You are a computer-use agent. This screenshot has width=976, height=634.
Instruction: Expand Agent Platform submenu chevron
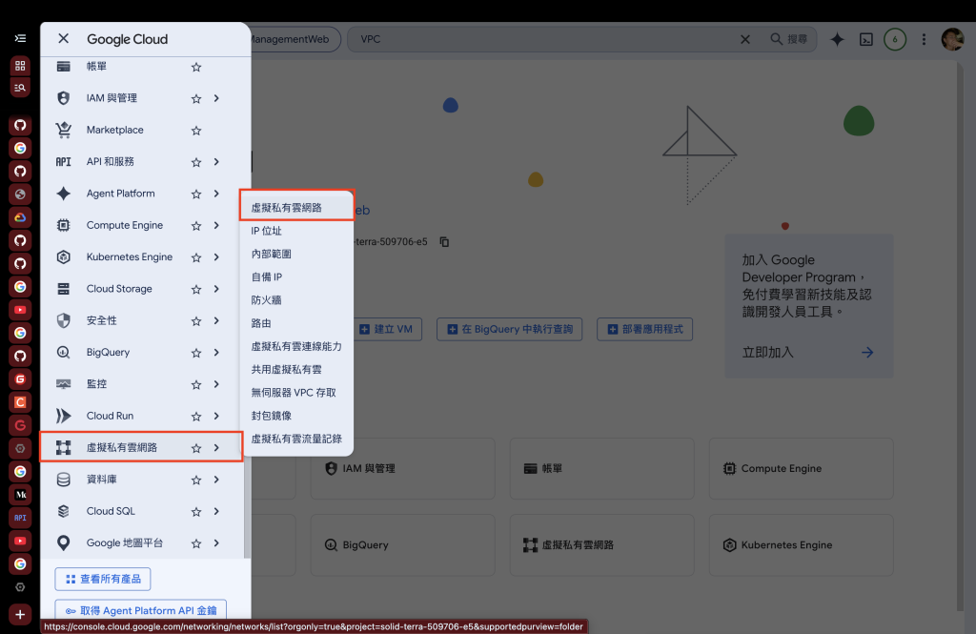tap(216, 194)
